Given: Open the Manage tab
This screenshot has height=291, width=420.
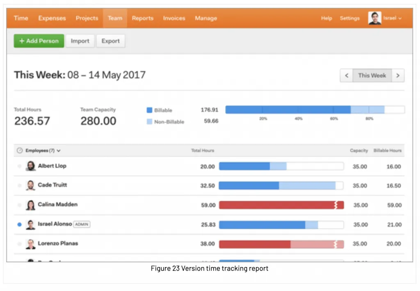Looking at the screenshot, I should pyautogui.click(x=206, y=18).
